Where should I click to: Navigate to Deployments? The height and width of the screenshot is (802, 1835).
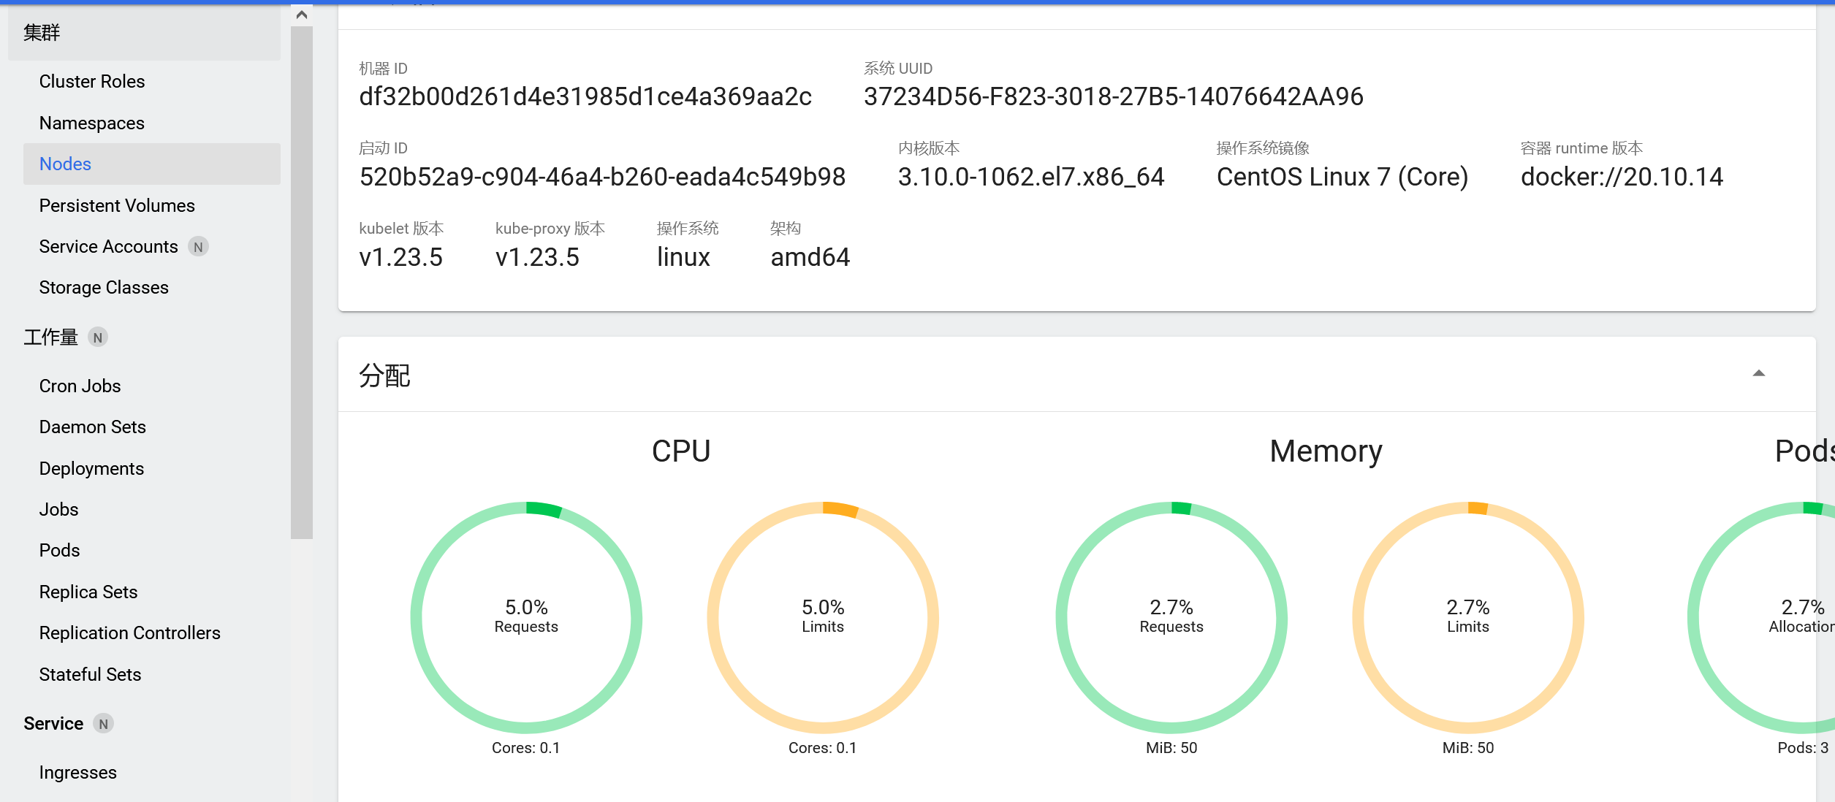click(91, 469)
